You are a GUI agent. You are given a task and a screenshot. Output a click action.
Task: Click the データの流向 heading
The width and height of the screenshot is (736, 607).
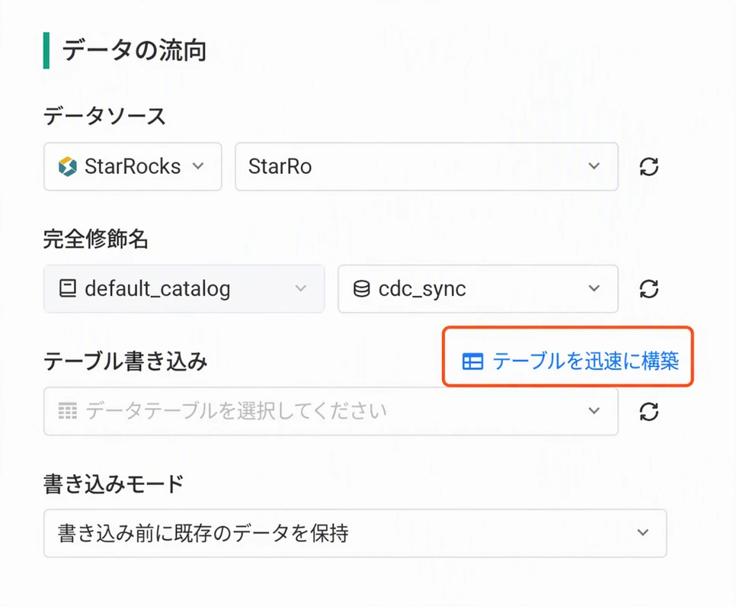pos(134,51)
